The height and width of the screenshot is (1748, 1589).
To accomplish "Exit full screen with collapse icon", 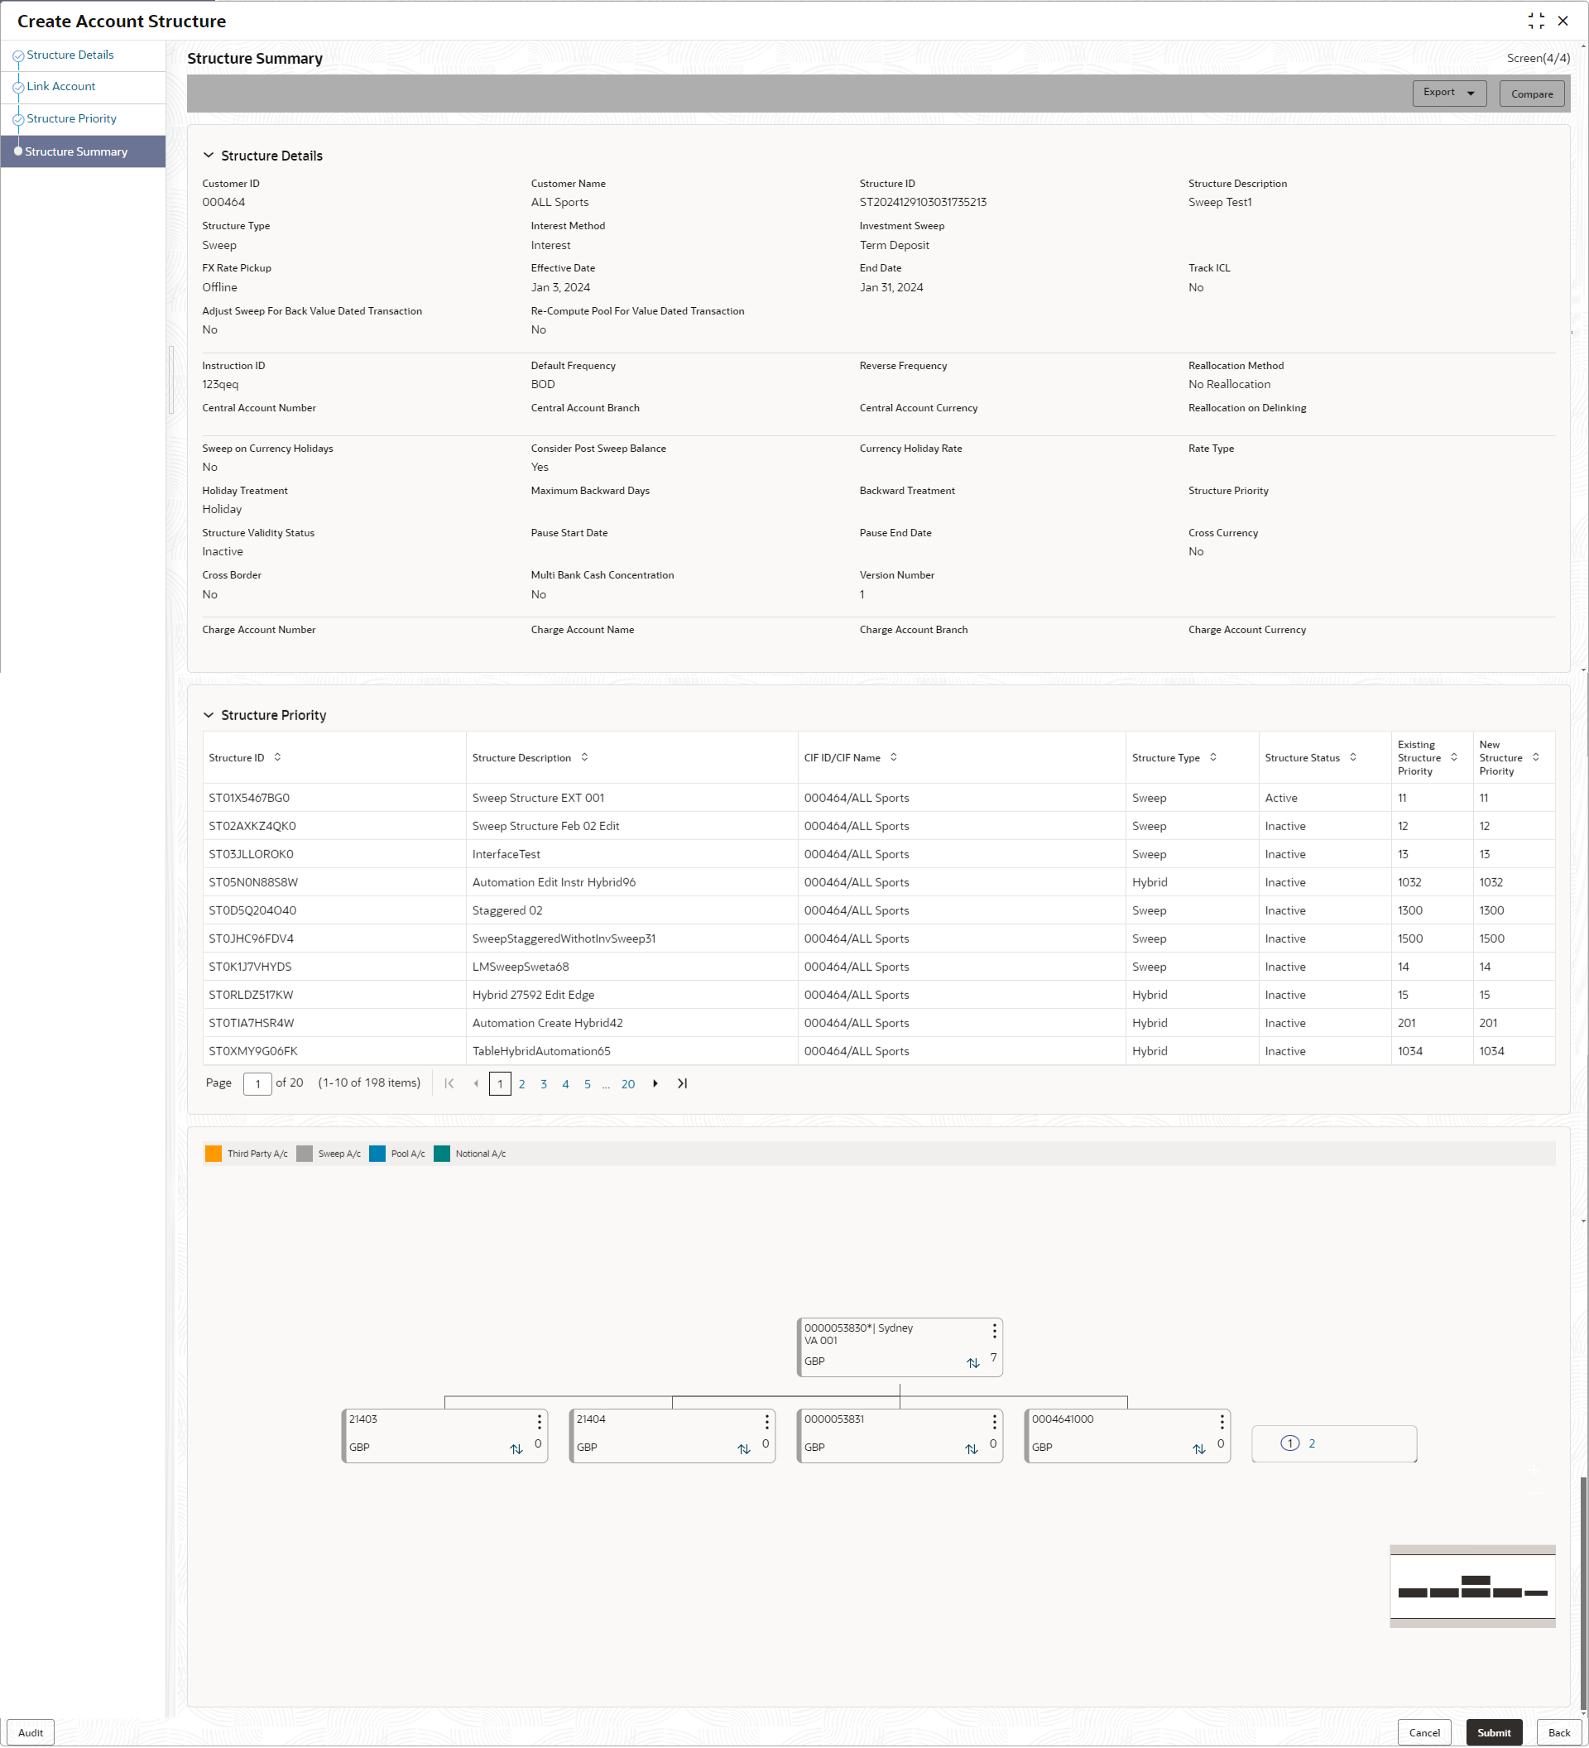I will pyautogui.click(x=1535, y=21).
